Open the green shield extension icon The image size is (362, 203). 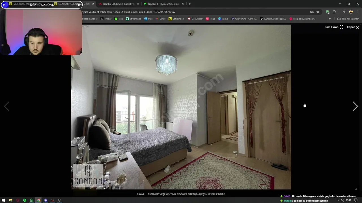tap(327, 12)
